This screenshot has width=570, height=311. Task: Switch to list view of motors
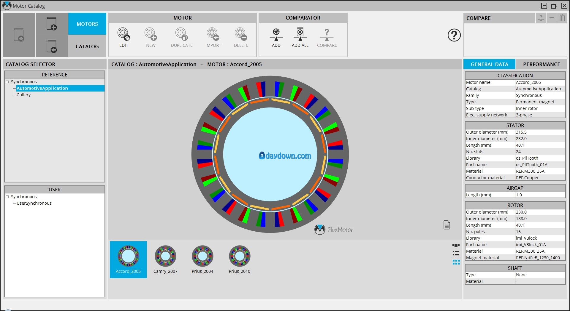click(456, 254)
